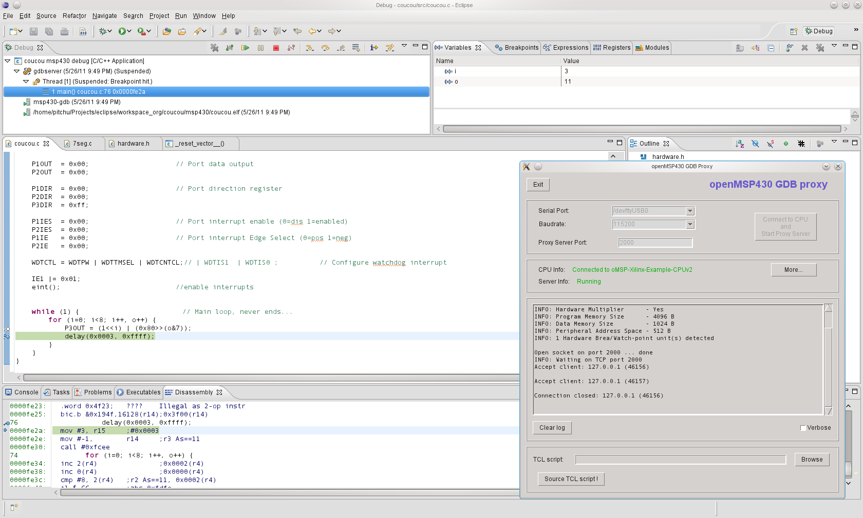Open the Baudrate dropdown
The image size is (863, 518).
(690, 224)
